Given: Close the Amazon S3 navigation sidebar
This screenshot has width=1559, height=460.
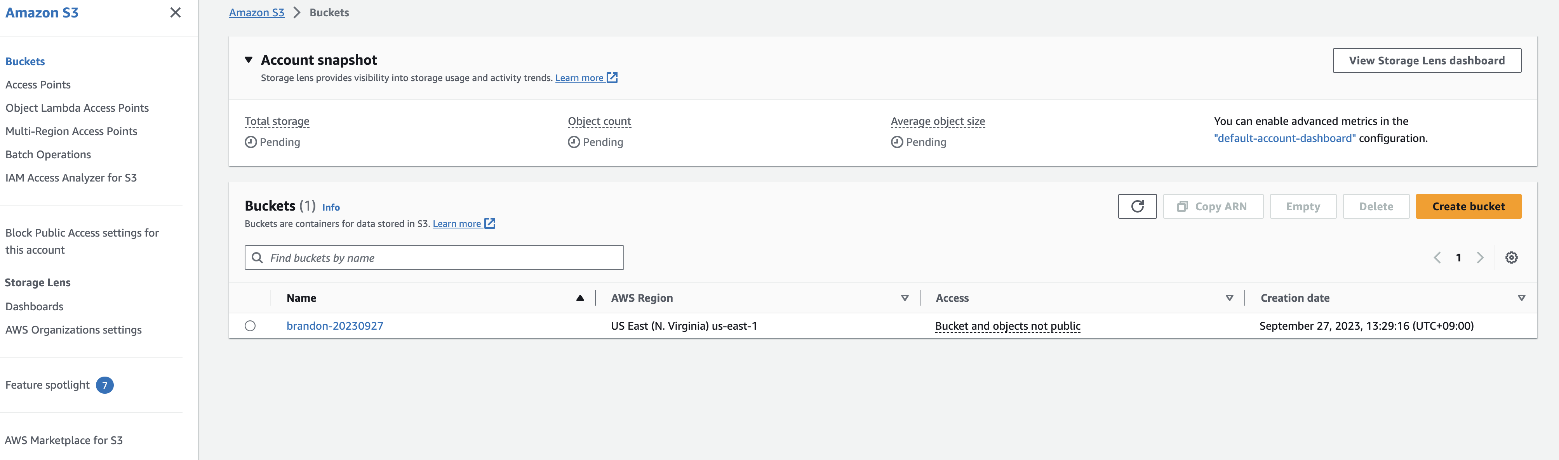Looking at the screenshot, I should tap(176, 13).
